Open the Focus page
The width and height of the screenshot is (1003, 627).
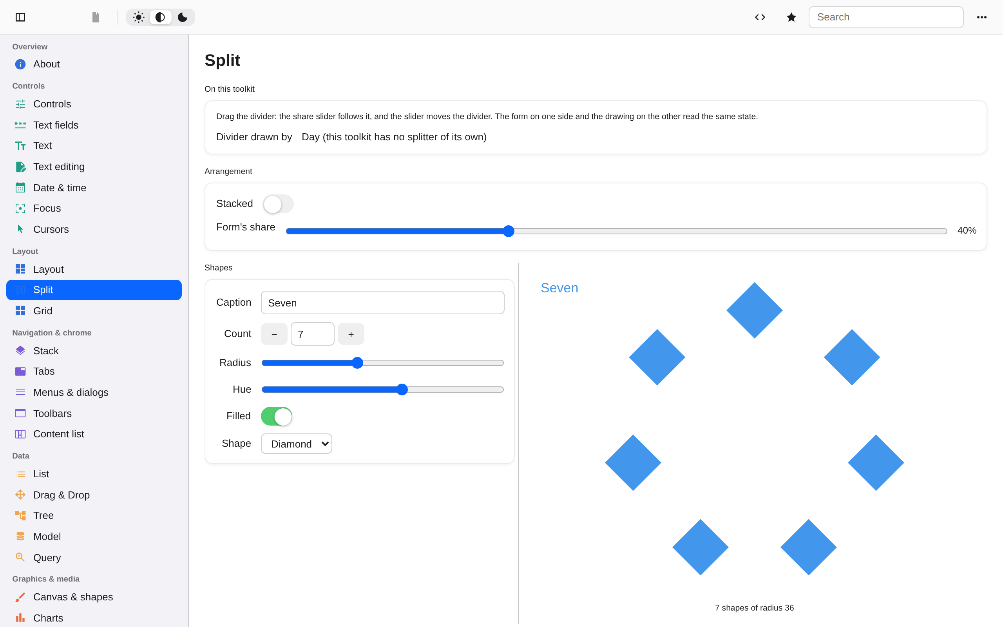94,208
